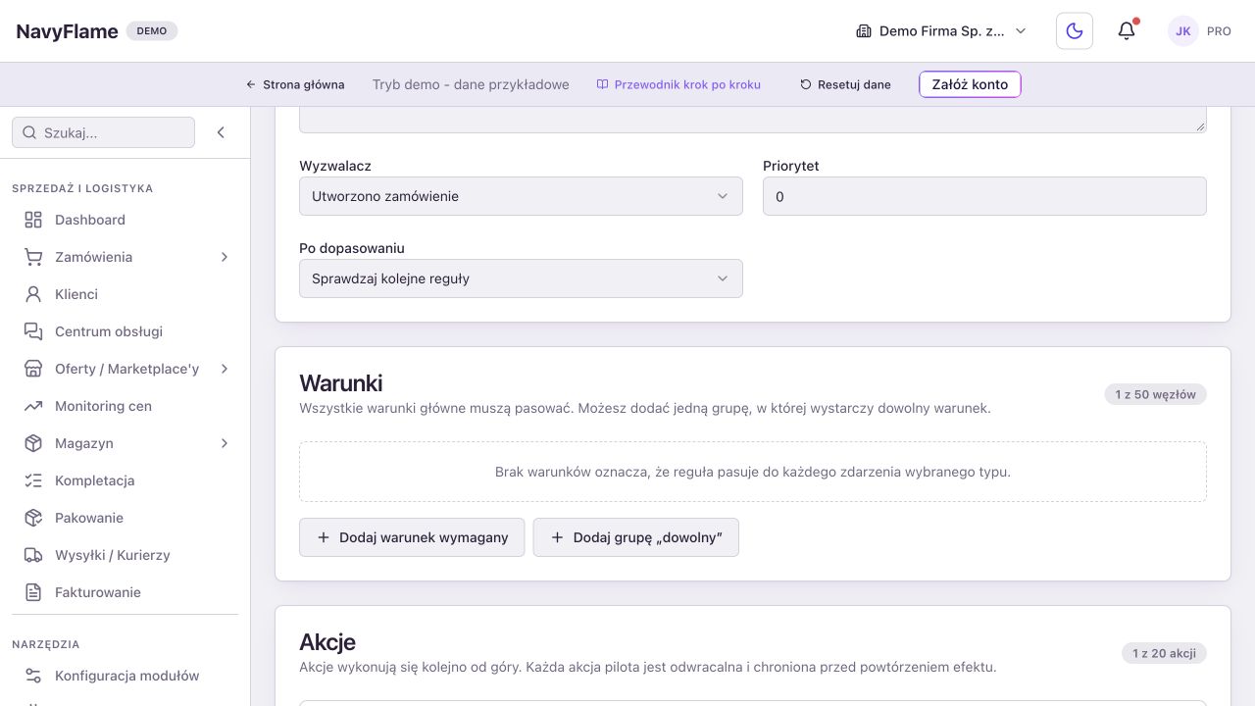This screenshot has height=706, width=1255.
Task: Expand the Zamówienia submenu chevron
Action: (224, 257)
